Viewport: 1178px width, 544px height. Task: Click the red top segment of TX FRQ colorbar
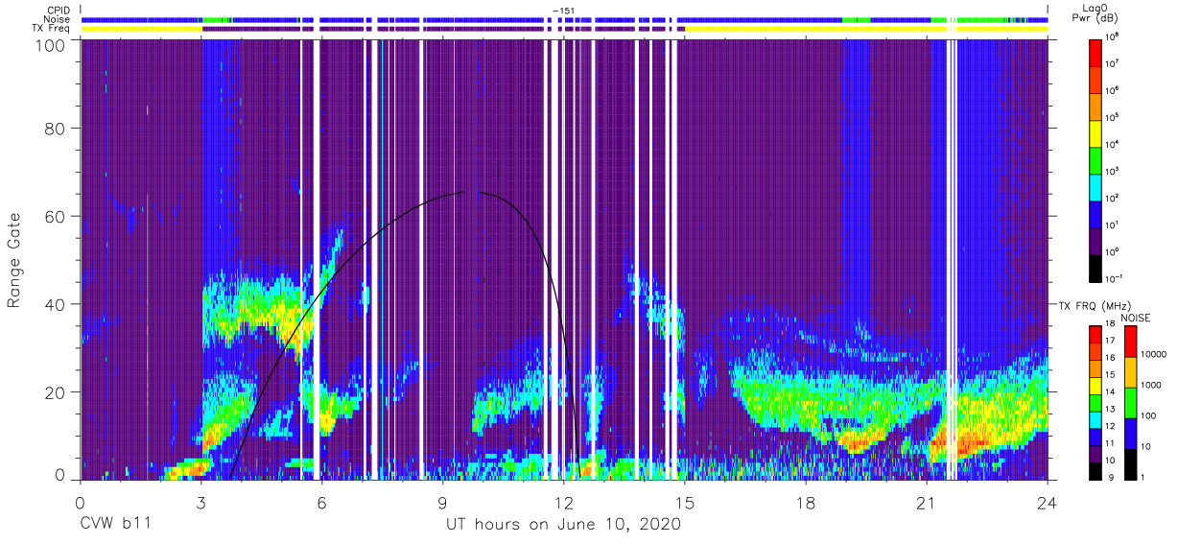click(1096, 332)
